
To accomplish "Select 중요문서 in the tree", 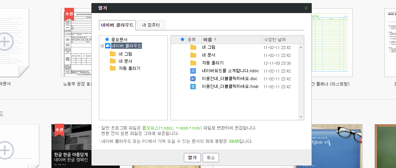I will point(119,40).
